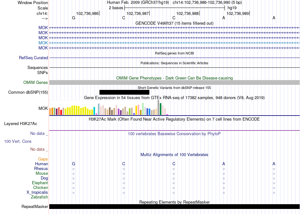Screen dimensions: 300x214
Task: Open Repeating Elements by RepeatMasker title
Action: (x=174, y=202)
